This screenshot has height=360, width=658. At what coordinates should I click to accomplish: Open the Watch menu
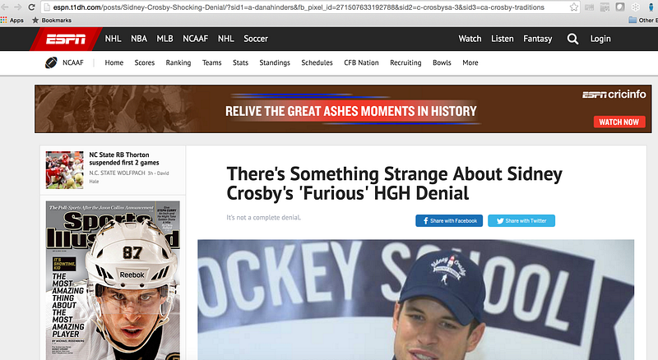click(x=470, y=39)
